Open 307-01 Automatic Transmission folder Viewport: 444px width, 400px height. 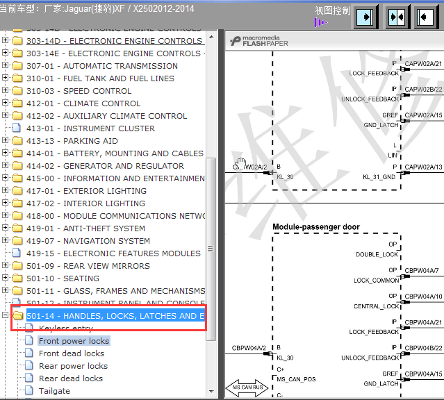(x=102, y=66)
